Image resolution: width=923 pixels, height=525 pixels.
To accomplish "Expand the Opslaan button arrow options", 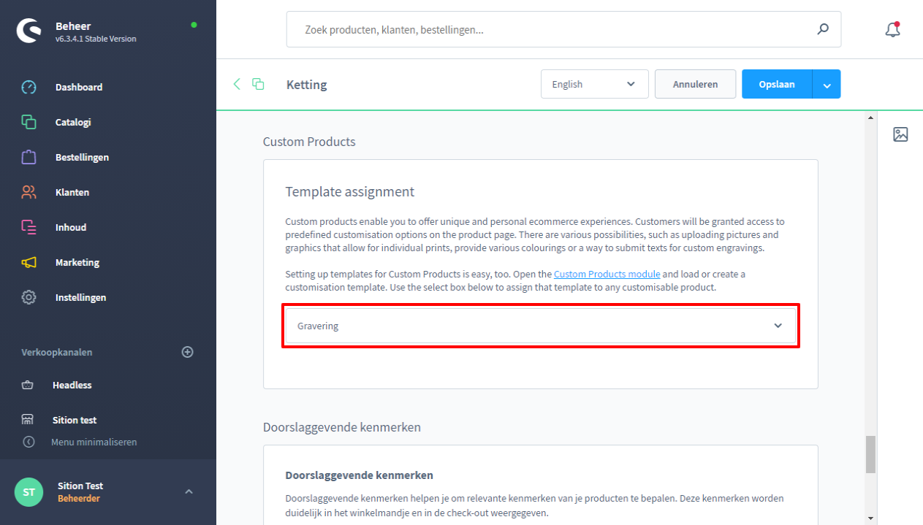I will coord(827,85).
